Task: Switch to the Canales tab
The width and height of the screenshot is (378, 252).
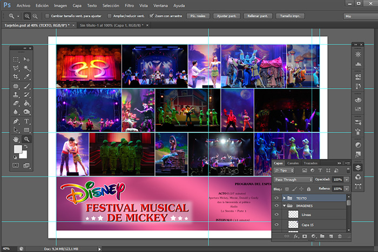Action: pos(293,163)
